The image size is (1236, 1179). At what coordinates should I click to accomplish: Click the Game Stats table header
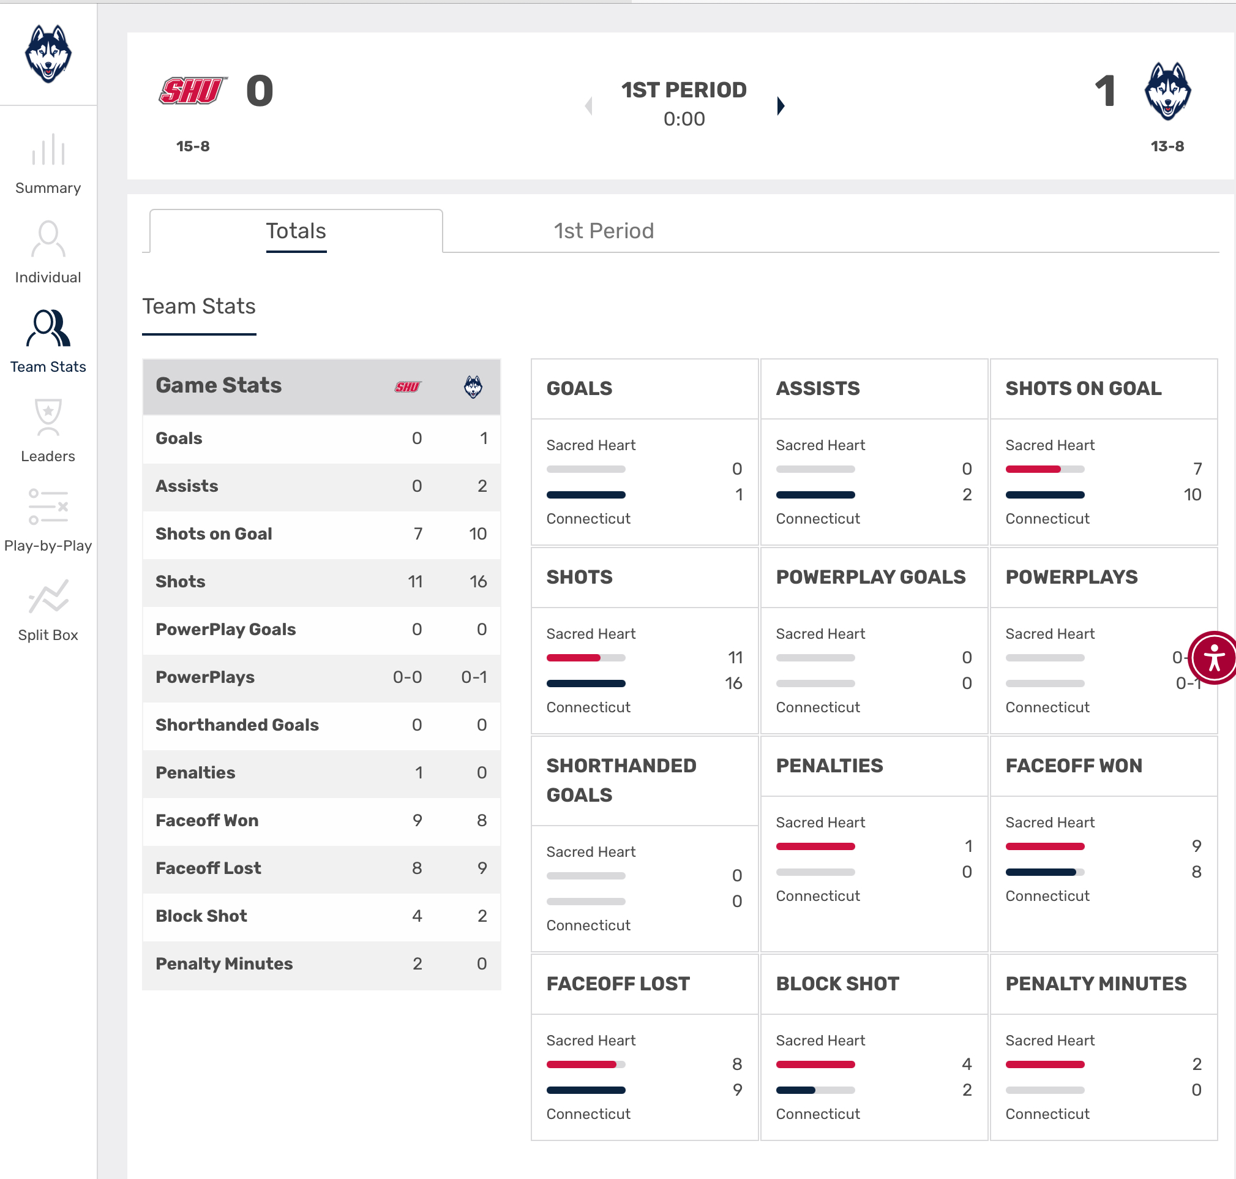coord(321,386)
